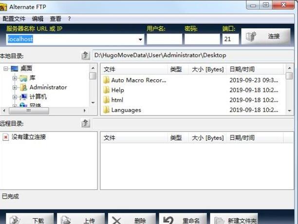The height and width of the screenshot is (224, 298).
Task: Sort local files by 文件 column
Action: (x=134, y=69)
